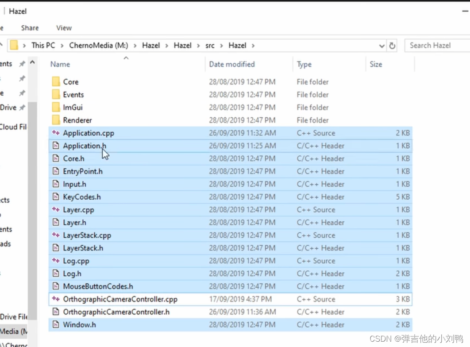The image size is (470, 347).
Task: Select the Renderer folder name
Action: point(77,120)
